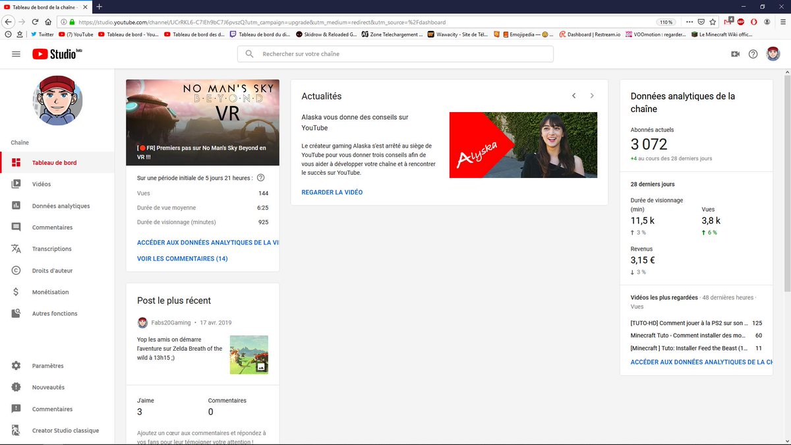Screen dimensions: 791x445
Task: Open the new tab plus button
Action: [100, 7]
